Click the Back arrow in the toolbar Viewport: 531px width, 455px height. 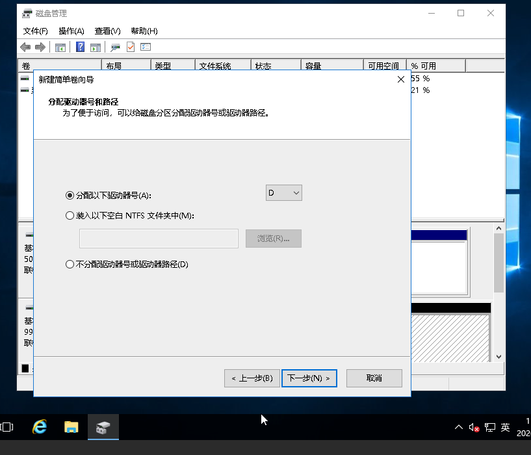[x=25, y=47]
